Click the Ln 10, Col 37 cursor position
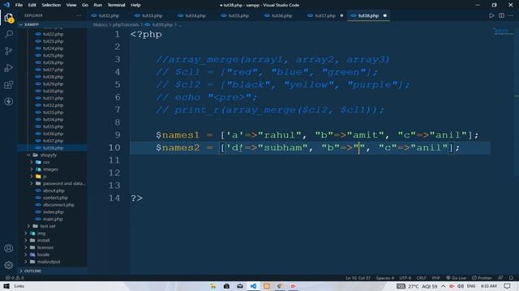The height and width of the screenshot is (291, 519). (x=358, y=278)
